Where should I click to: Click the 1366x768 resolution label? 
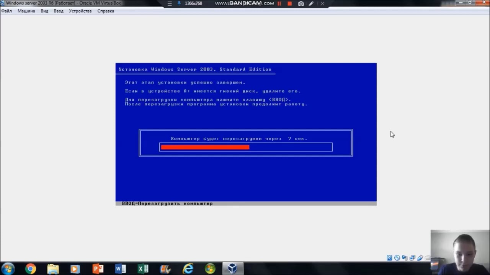193,3
